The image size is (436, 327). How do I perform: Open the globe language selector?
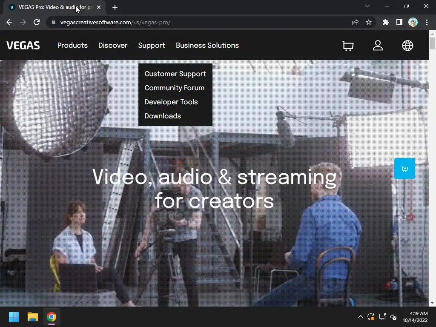407,46
